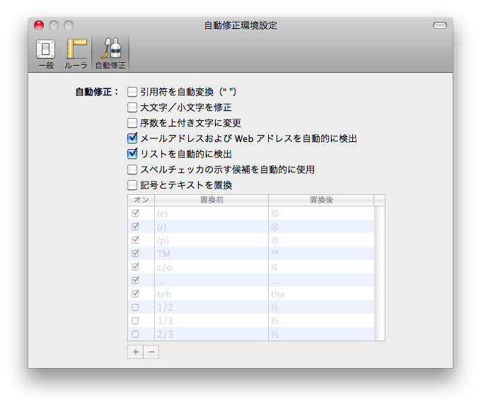This screenshot has width=481, height=407.
Task: Click the 置換後 column header
Action: (x=321, y=200)
